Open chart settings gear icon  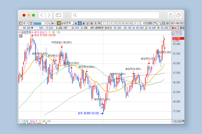pyautogui.click(x=167, y=23)
